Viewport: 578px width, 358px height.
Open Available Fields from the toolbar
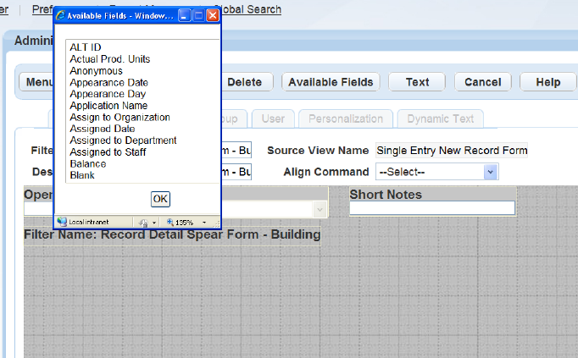pos(331,82)
